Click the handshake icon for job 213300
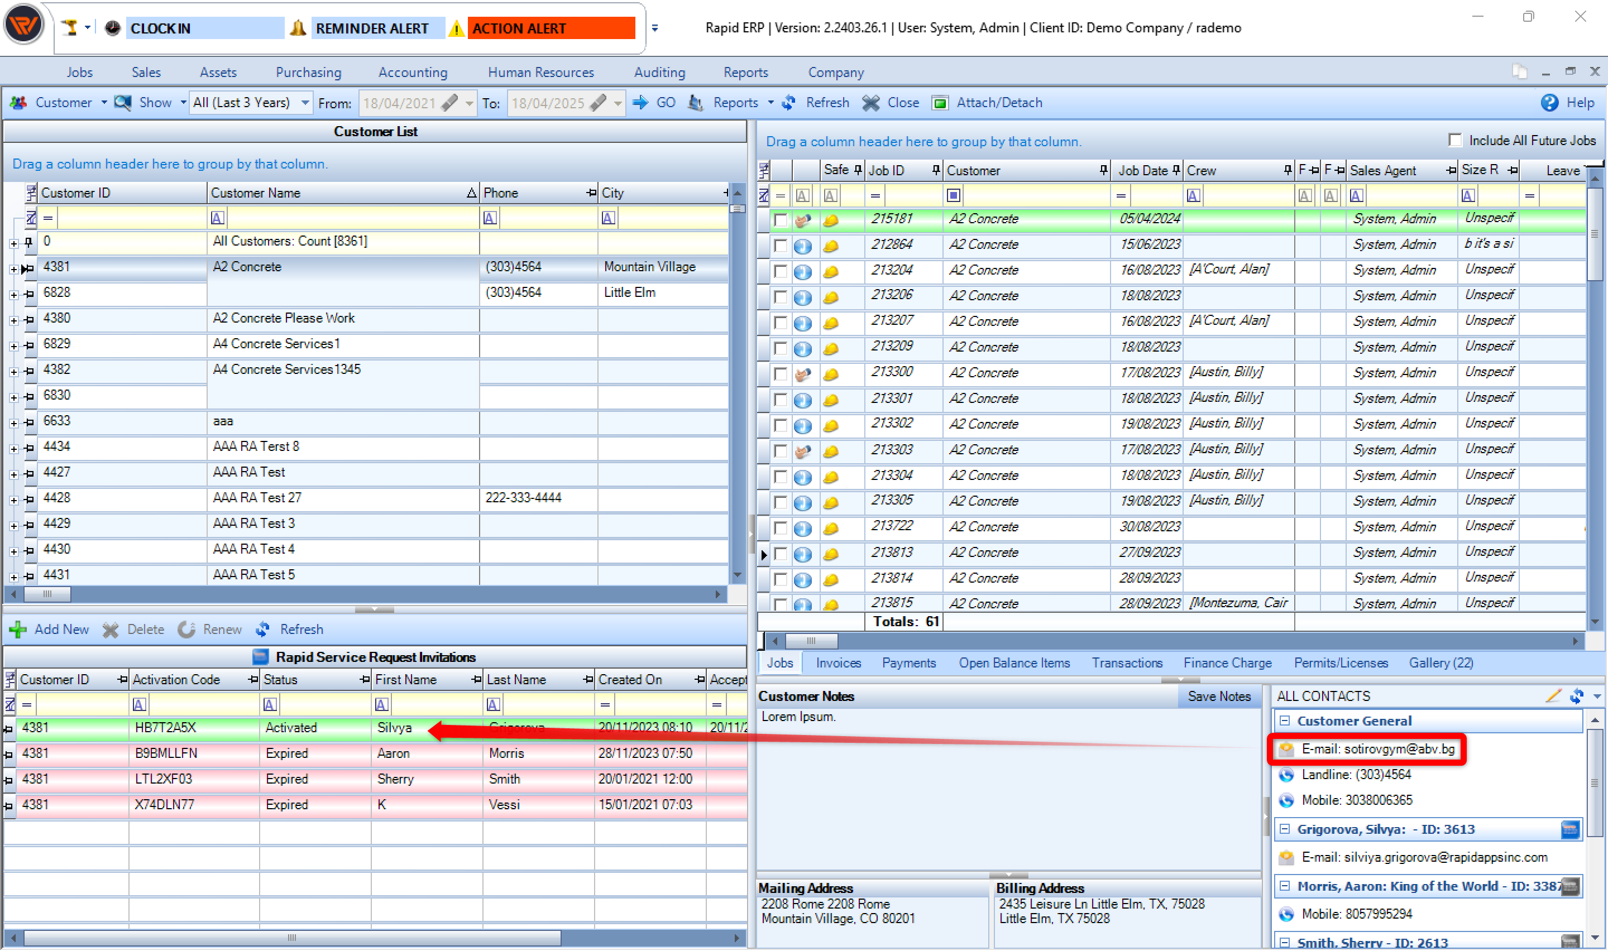Image resolution: width=1608 pixels, height=951 pixels. click(x=802, y=373)
